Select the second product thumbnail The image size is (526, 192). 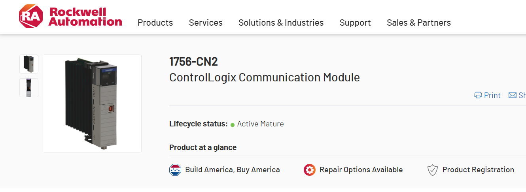29,88
